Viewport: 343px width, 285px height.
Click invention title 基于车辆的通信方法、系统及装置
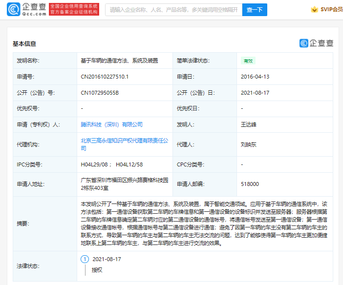(x=119, y=61)
